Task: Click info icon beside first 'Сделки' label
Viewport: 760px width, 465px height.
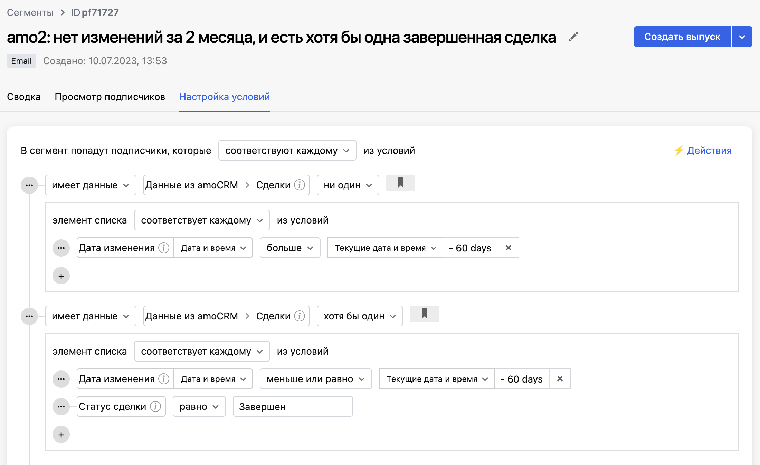Action: point(300,185)
